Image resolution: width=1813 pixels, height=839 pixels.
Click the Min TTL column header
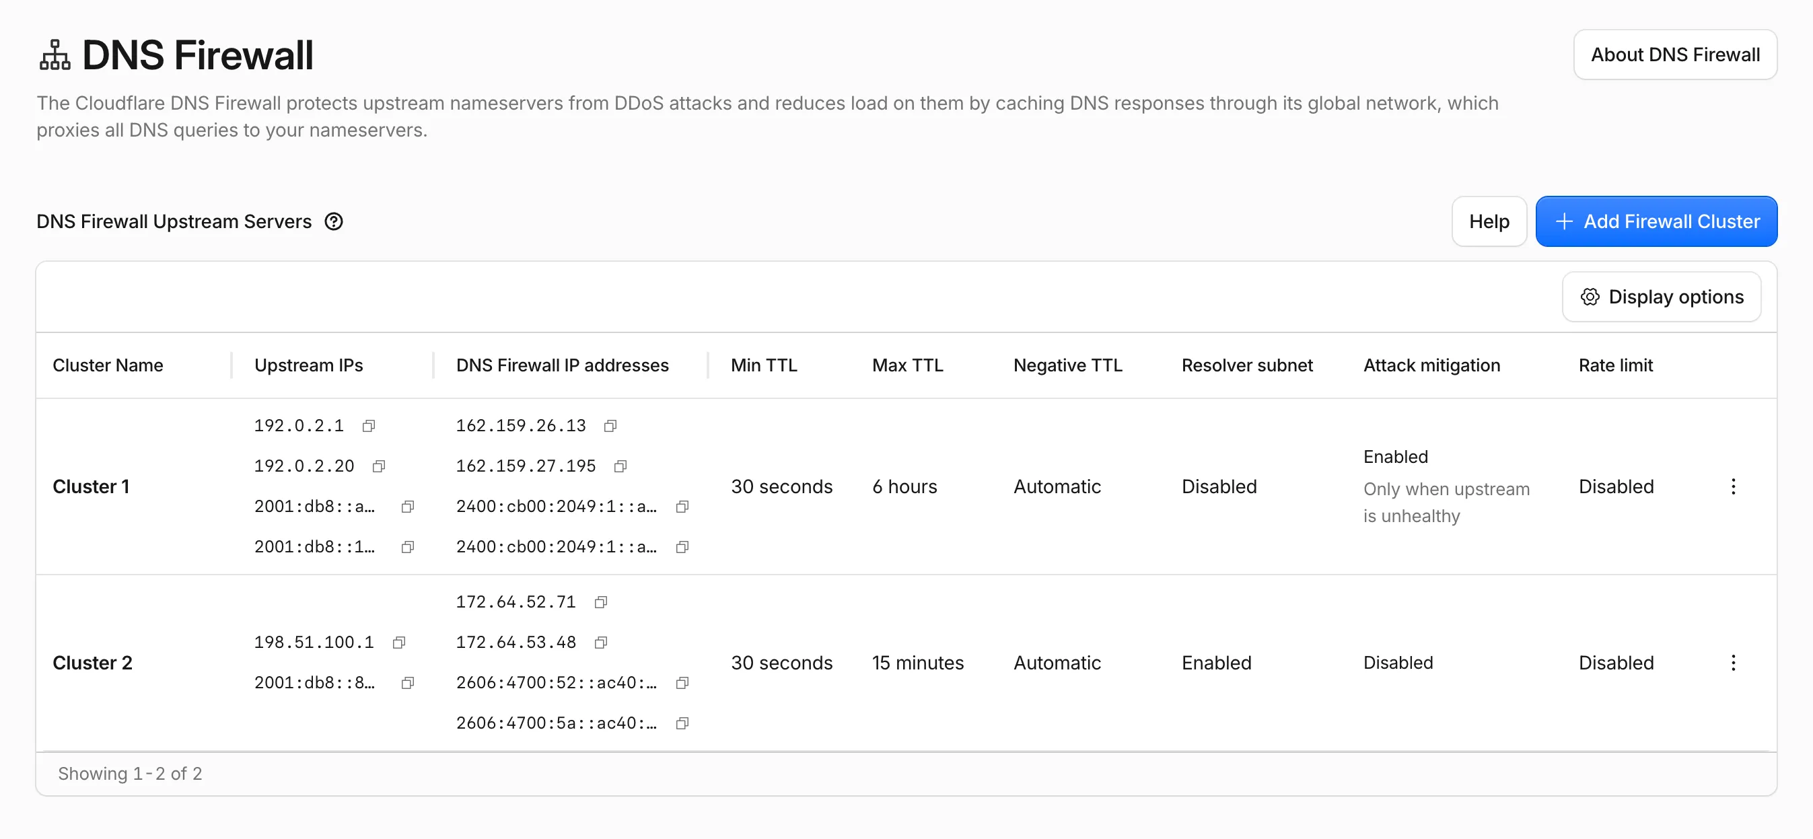(764, 365)
